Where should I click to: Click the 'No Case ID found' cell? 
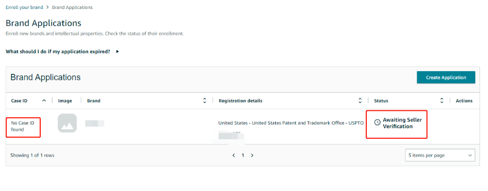[23, 126]
